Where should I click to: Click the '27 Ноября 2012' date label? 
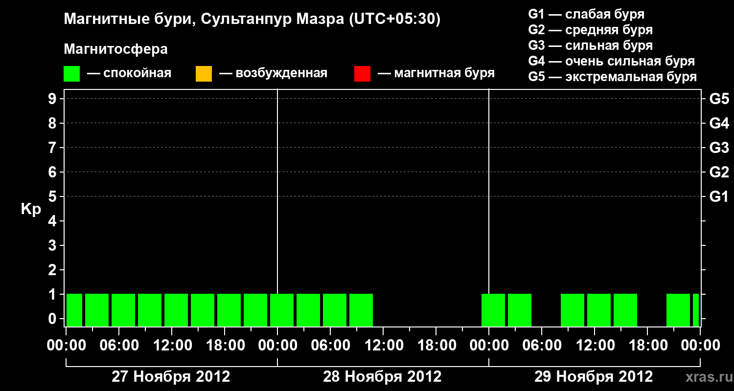coord(171,376)
